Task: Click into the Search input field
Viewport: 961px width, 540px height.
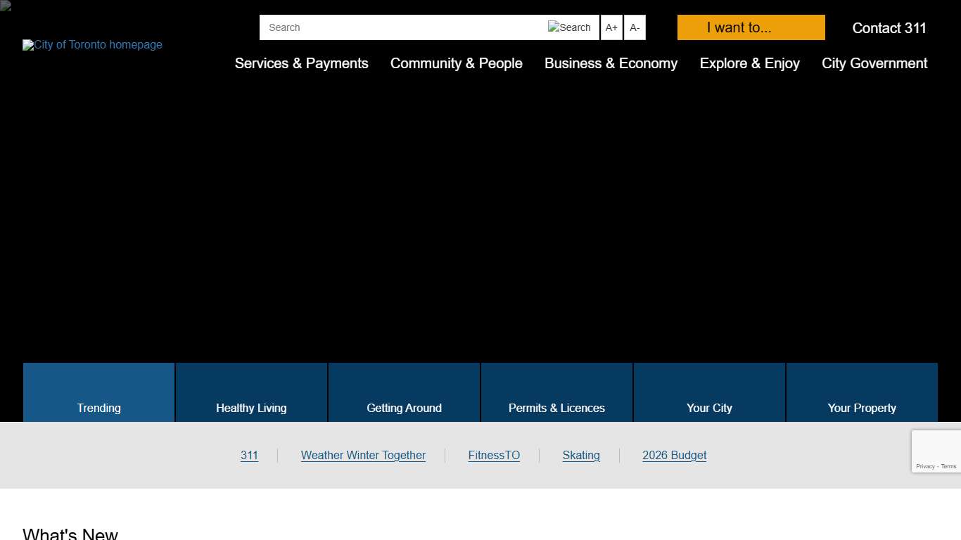Action: 401,27
